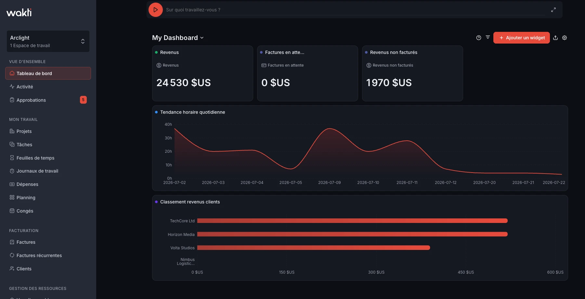This screenshot has width=585, height=299.
Task: Click the 0 $US value
Action: pyautogui.click(x=276, y=83)
